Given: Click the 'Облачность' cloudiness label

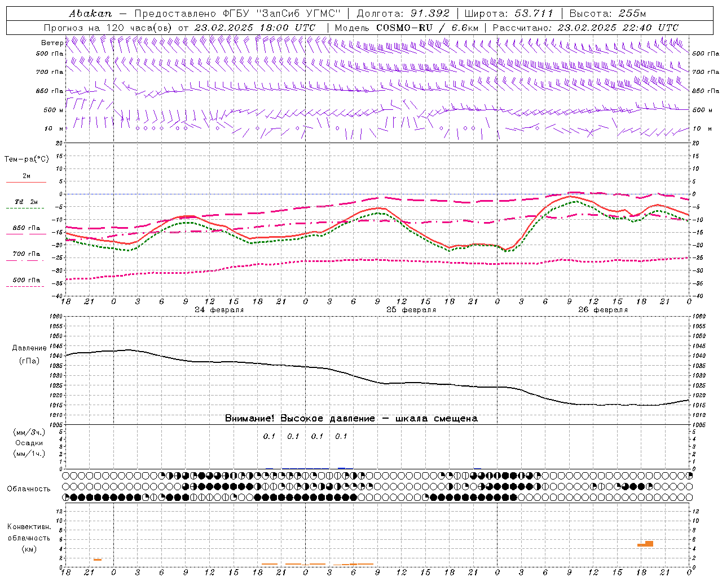Looking at the screenshot, I should pyautogui.click(x=29, y=489).
